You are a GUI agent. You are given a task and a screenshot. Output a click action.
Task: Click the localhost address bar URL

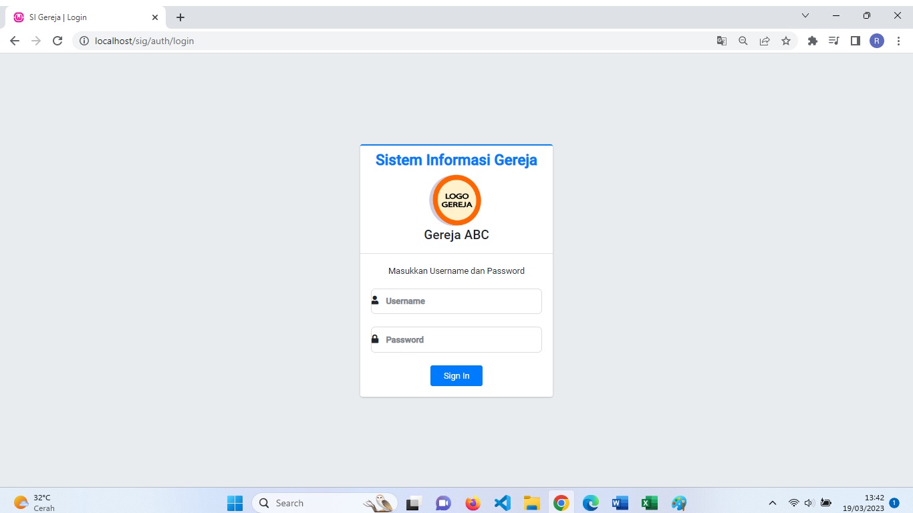click(x=144, y=41)
